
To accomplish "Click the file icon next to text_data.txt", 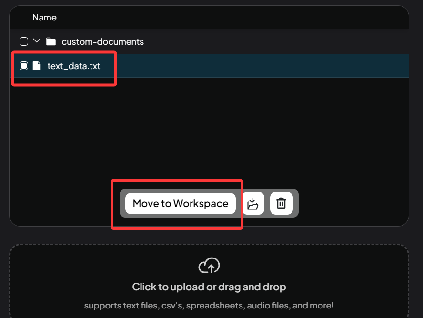I will [37, 66].
